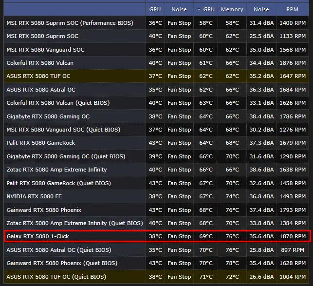This screenshot has height=286, width=313.
Task: Click Colorful RTX 5080 Vulcan (Quiet BIOS) name
Action: tap(58, 103)
